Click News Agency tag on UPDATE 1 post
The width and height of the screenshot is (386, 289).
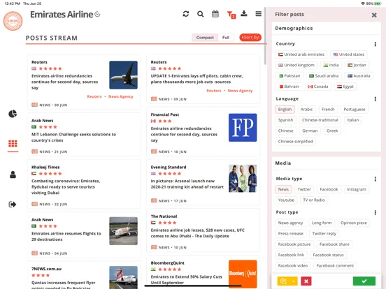(240, 91)
